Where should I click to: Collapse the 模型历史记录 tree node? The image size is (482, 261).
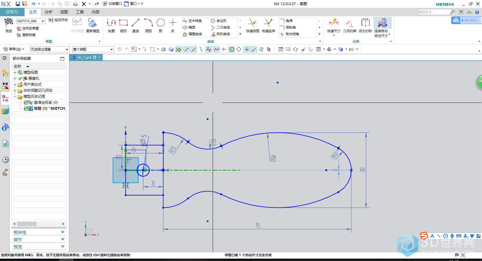tap(15, 97)
